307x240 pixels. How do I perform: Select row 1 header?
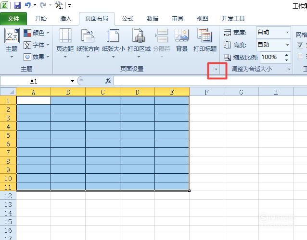tap(8, 101)
